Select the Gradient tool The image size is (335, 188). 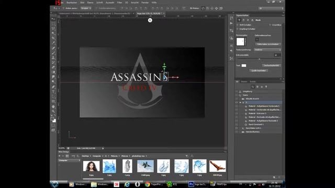pyautogui.click(x=53, y=72)
